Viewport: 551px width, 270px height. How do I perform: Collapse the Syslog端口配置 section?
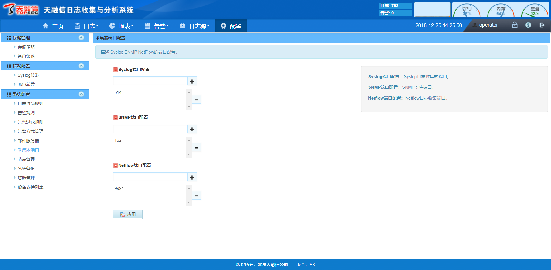point(115,70)
